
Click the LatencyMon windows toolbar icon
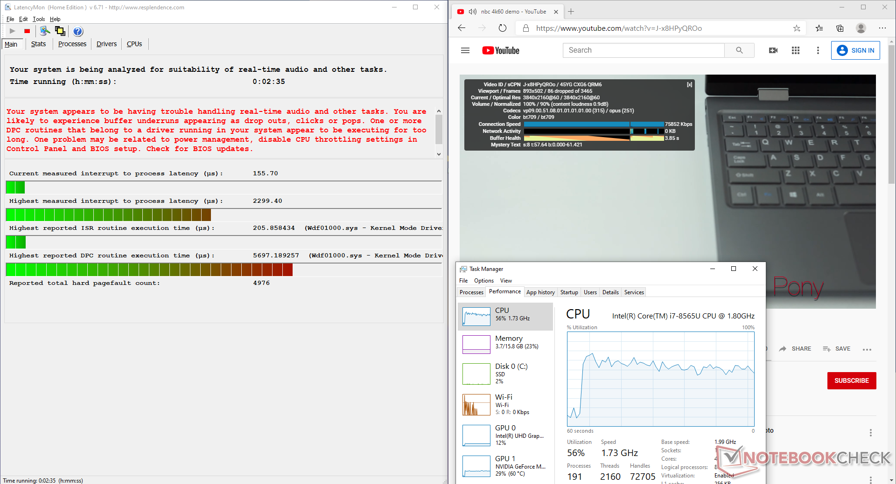(60, 31)
